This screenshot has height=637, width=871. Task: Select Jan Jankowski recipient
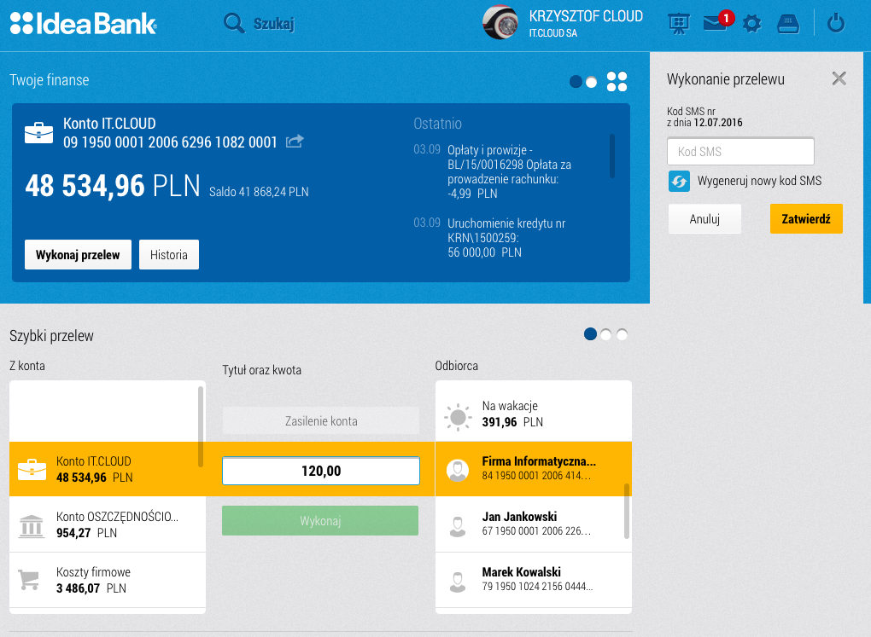533,524
